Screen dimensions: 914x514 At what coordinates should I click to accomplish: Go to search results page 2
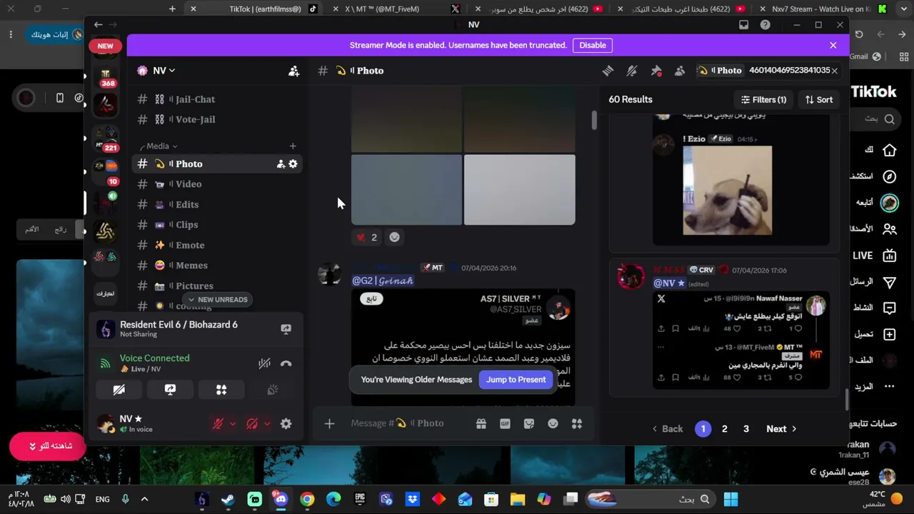click(x=725, y=429)
